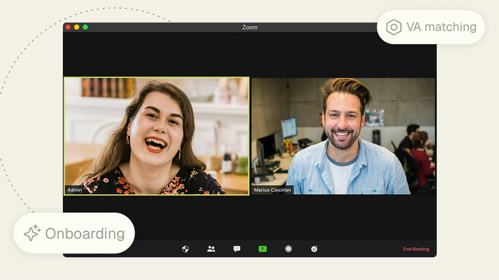Click the Marius Ciocirlan name label
The width and height of the screenshot is (499, 280).
272,190
